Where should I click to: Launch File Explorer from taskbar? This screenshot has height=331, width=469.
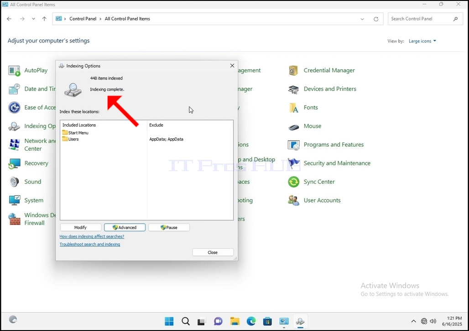click(235, 321)
